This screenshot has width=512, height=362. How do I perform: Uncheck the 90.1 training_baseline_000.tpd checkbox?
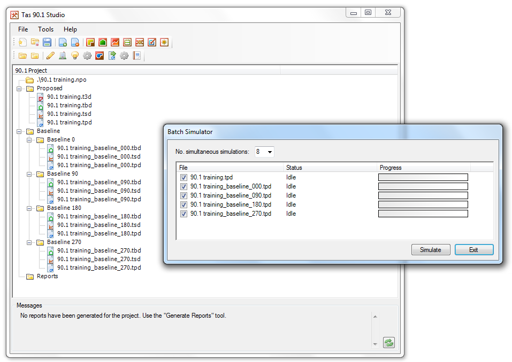184,187
